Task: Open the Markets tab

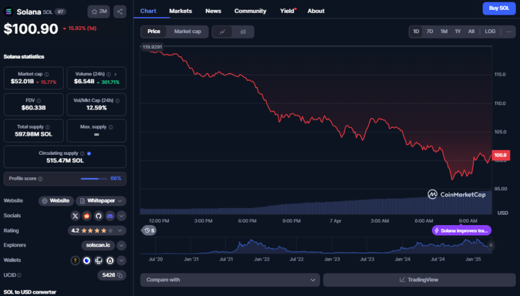Action: [180, 11]
